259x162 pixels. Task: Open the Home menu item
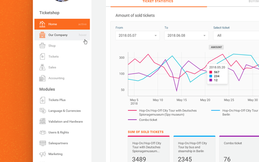(x=62, y=24)
